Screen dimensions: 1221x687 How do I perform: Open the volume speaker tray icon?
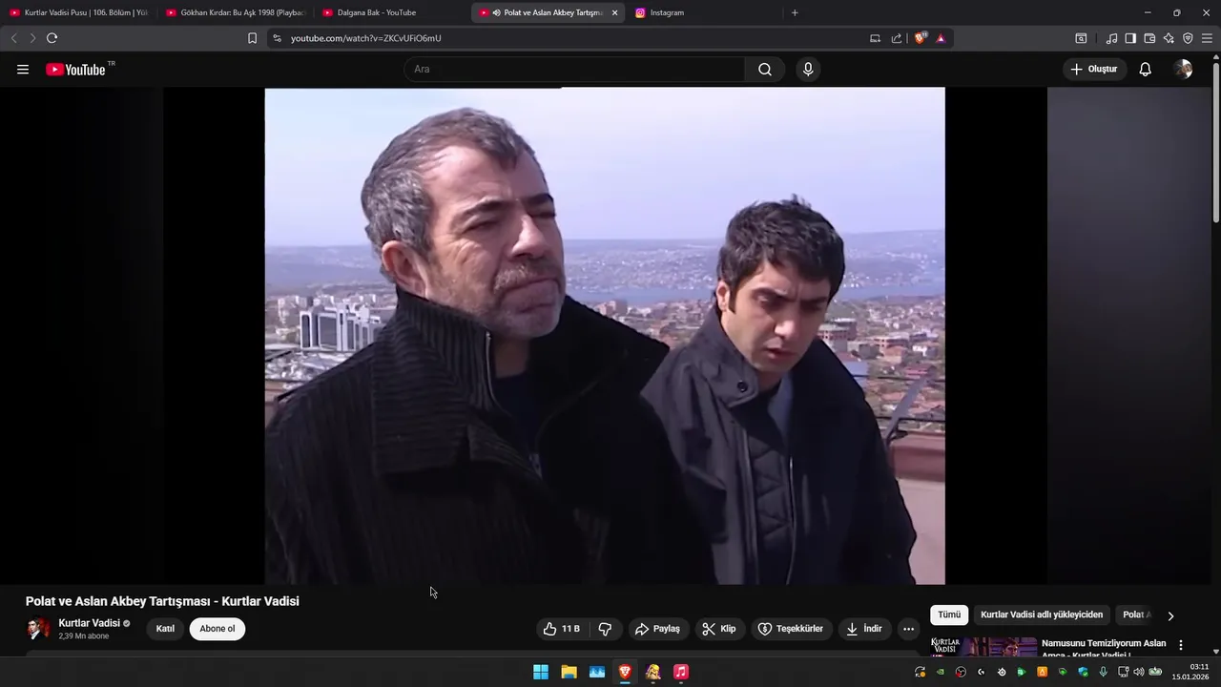1138,672
